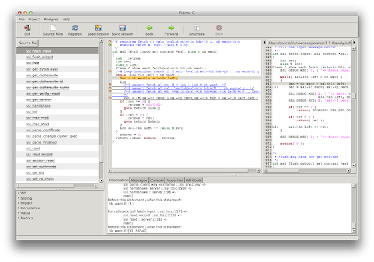Select ssl_flush_output in function list
Image resolution: width=374 pixels, height=262 pixels.
point(57,57)
